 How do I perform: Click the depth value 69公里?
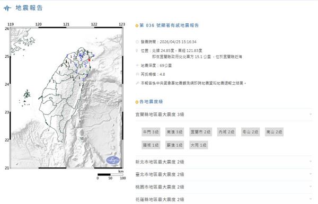pos(166,66)
